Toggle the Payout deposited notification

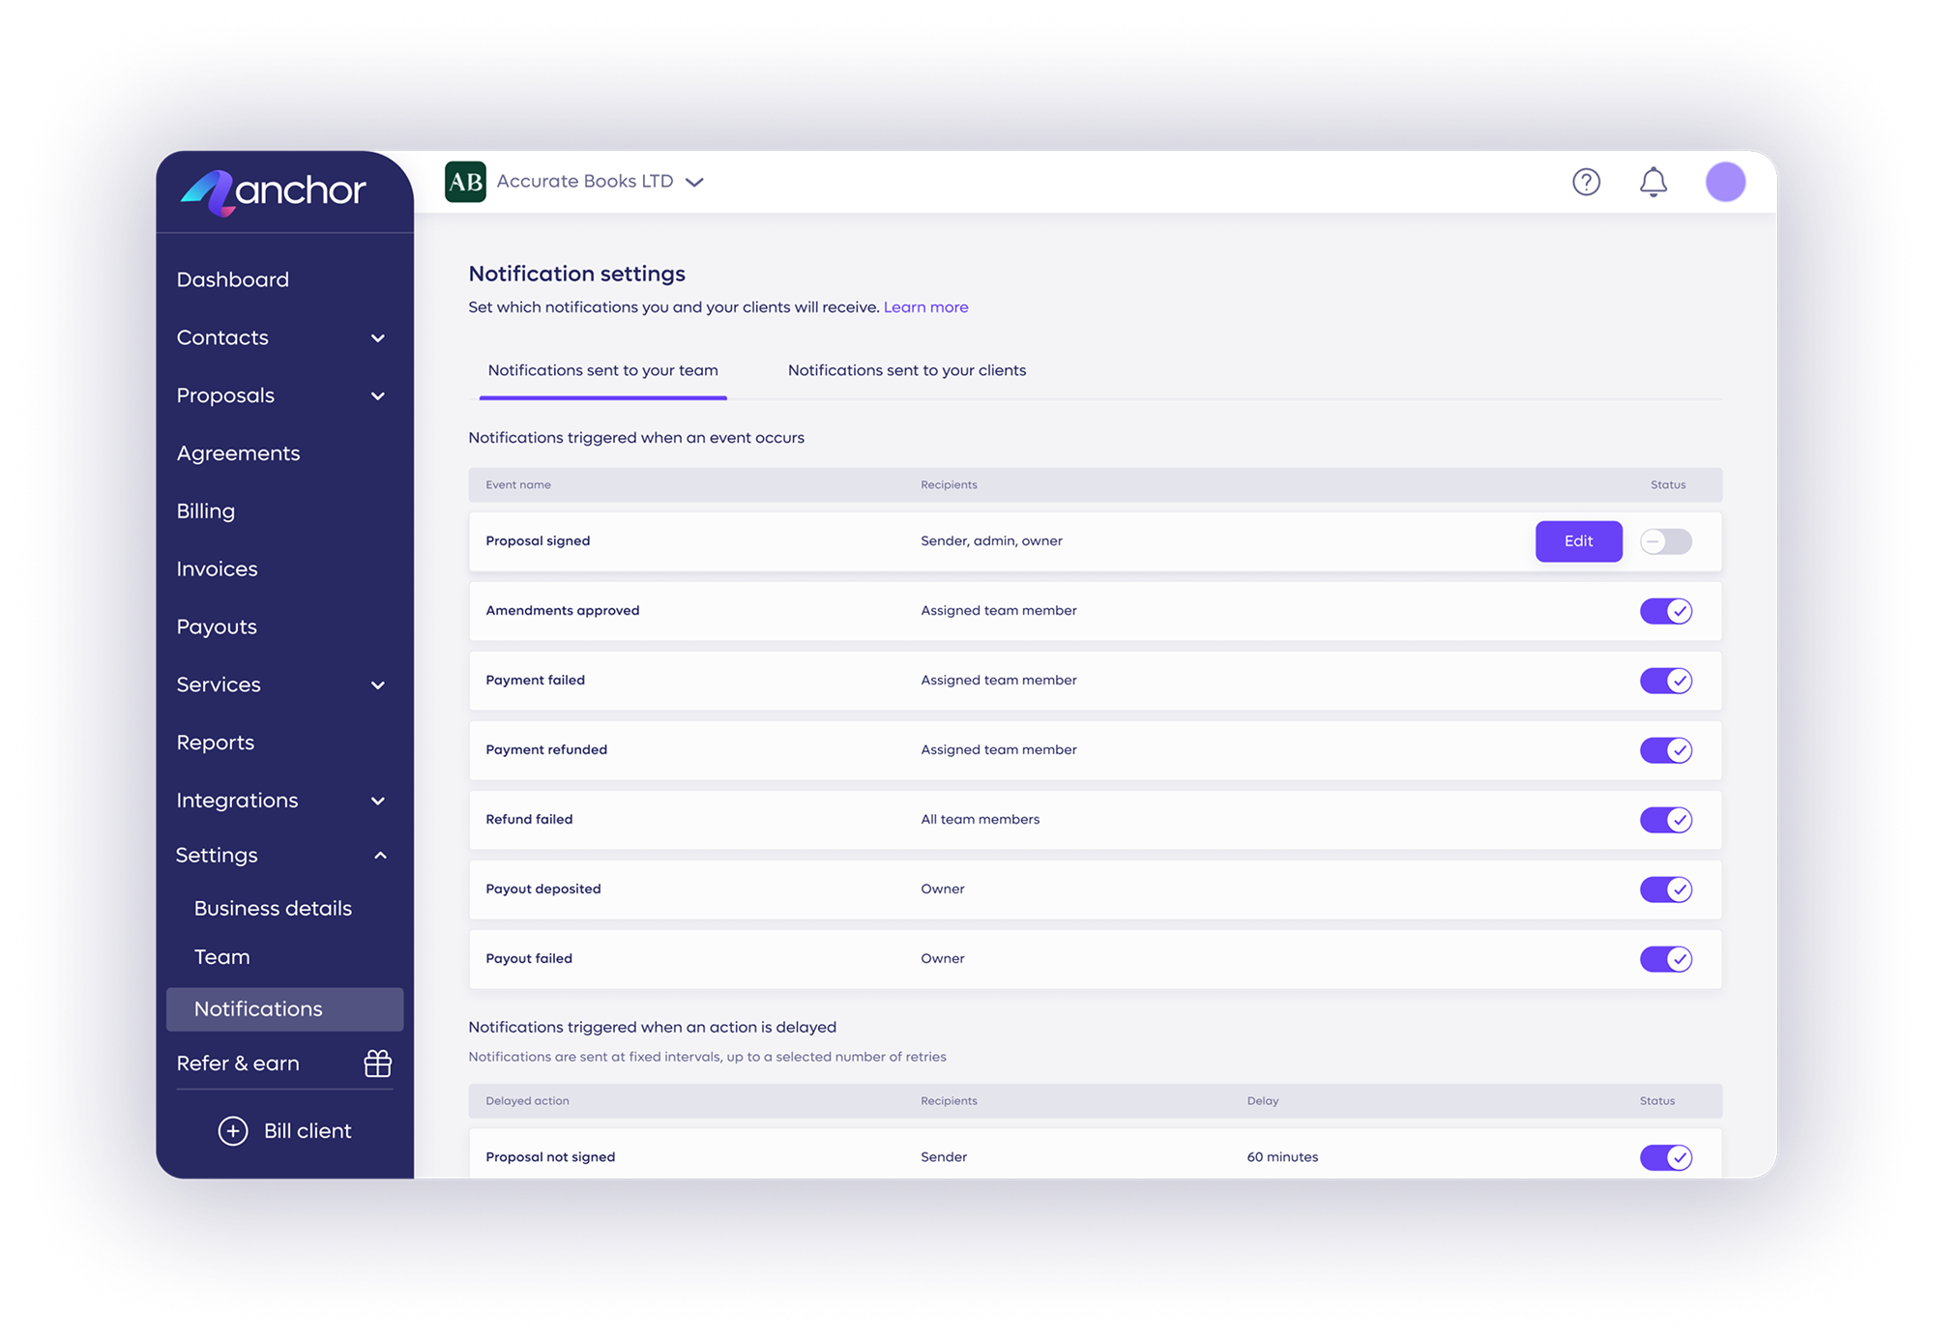tap(1666, 889)
